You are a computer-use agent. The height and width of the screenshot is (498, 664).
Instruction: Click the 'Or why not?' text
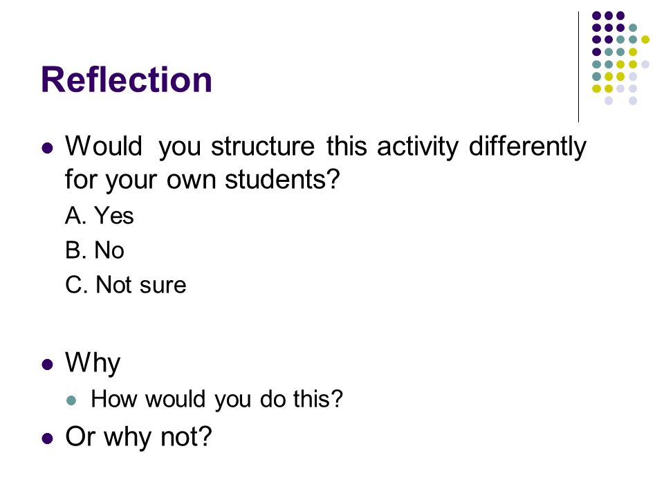[x=138, y=436]
